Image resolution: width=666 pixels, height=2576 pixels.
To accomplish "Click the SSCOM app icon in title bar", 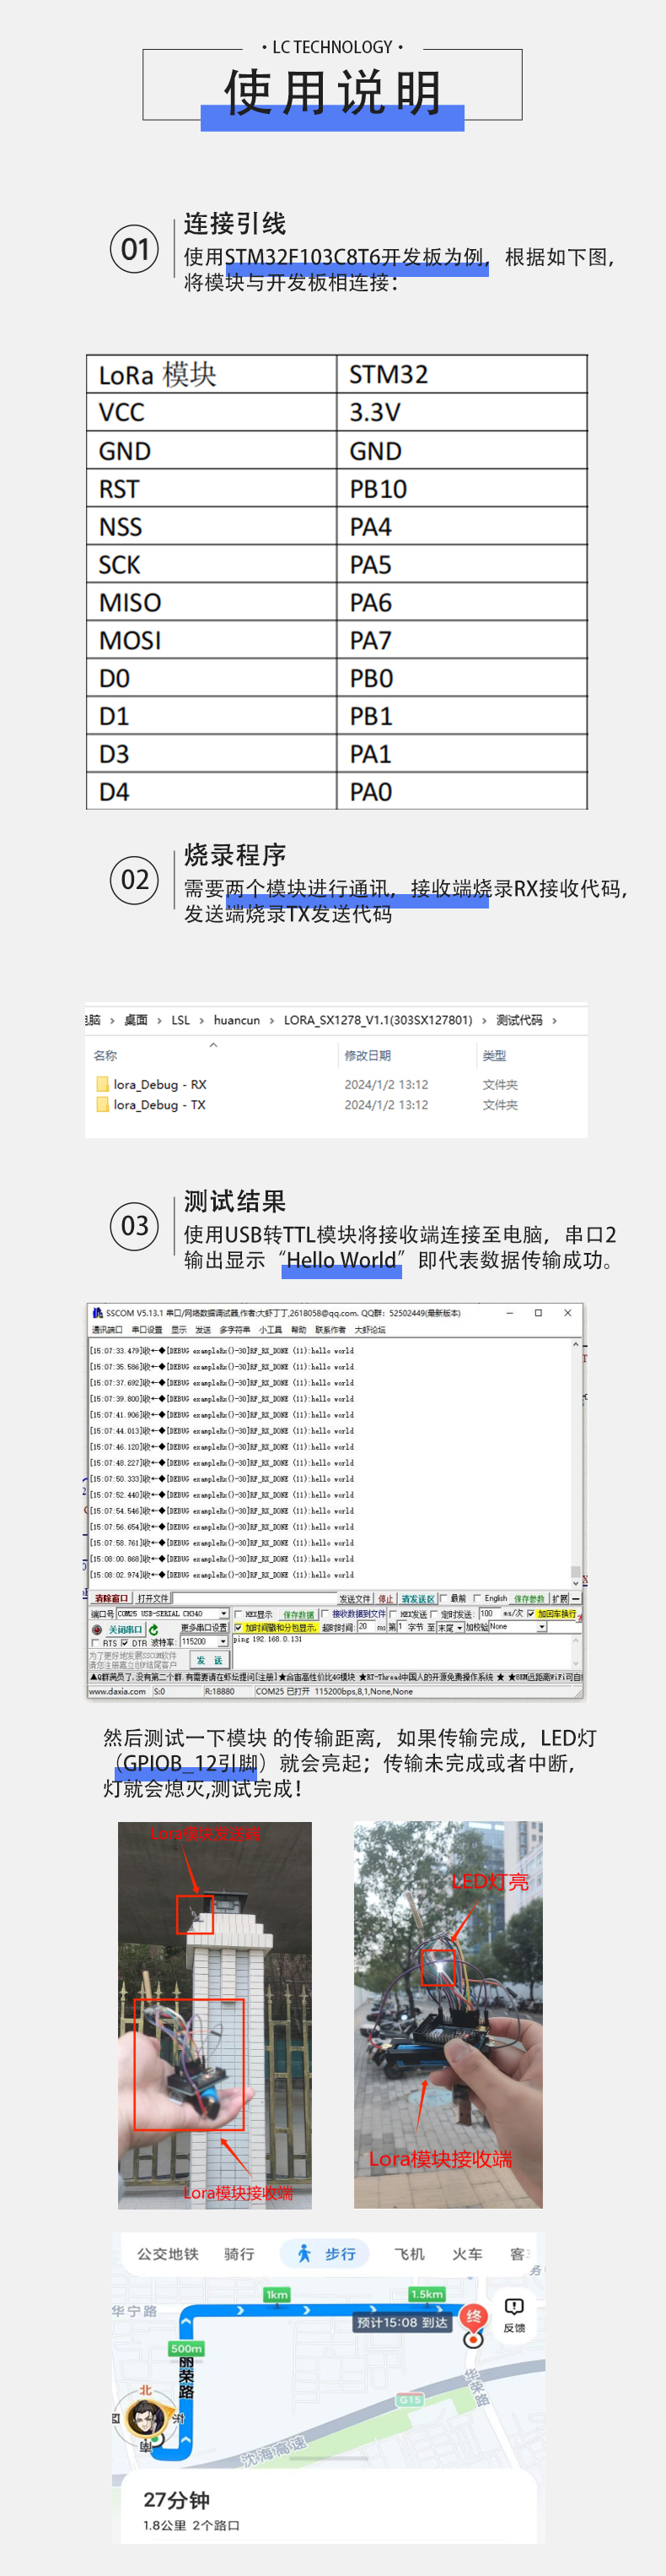I will coord(97,1313).
